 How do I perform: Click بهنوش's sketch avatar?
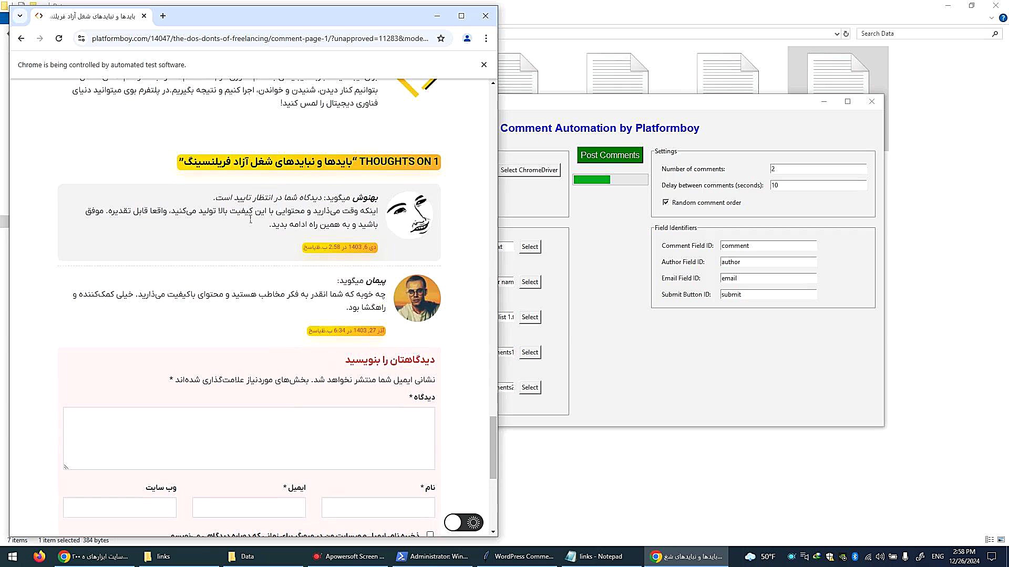coord(409,215)
